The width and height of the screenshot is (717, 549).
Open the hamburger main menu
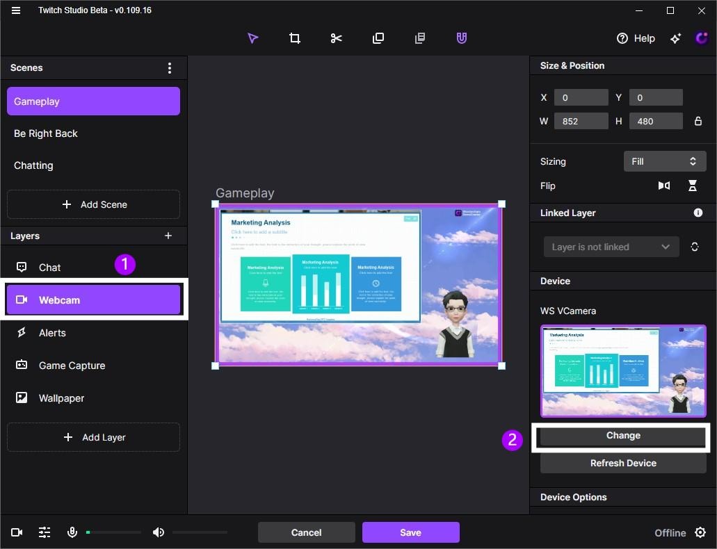click(x=16, y=10)
